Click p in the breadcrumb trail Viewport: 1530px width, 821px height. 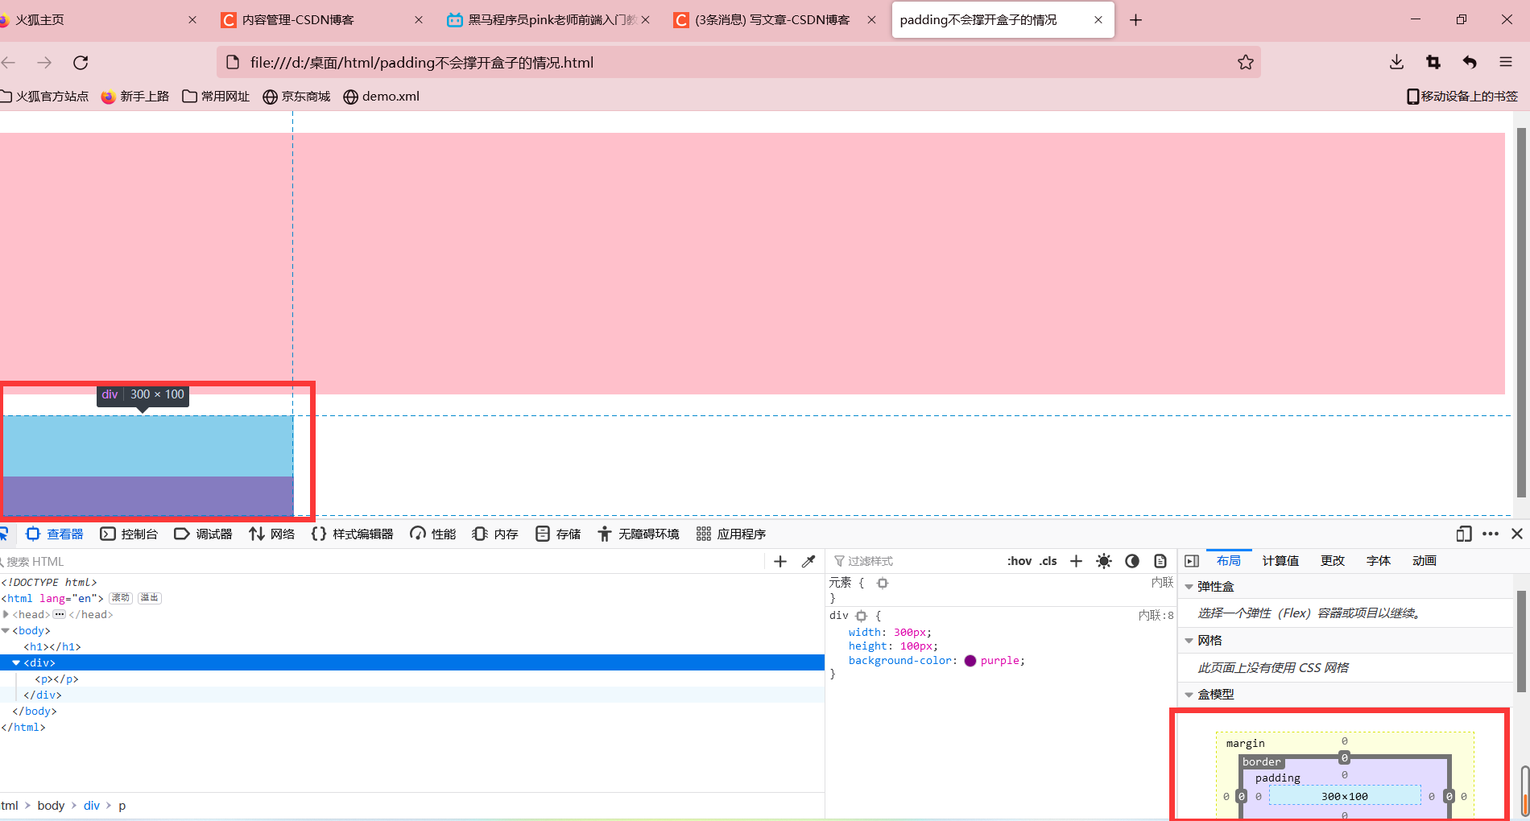click(122, 806)
